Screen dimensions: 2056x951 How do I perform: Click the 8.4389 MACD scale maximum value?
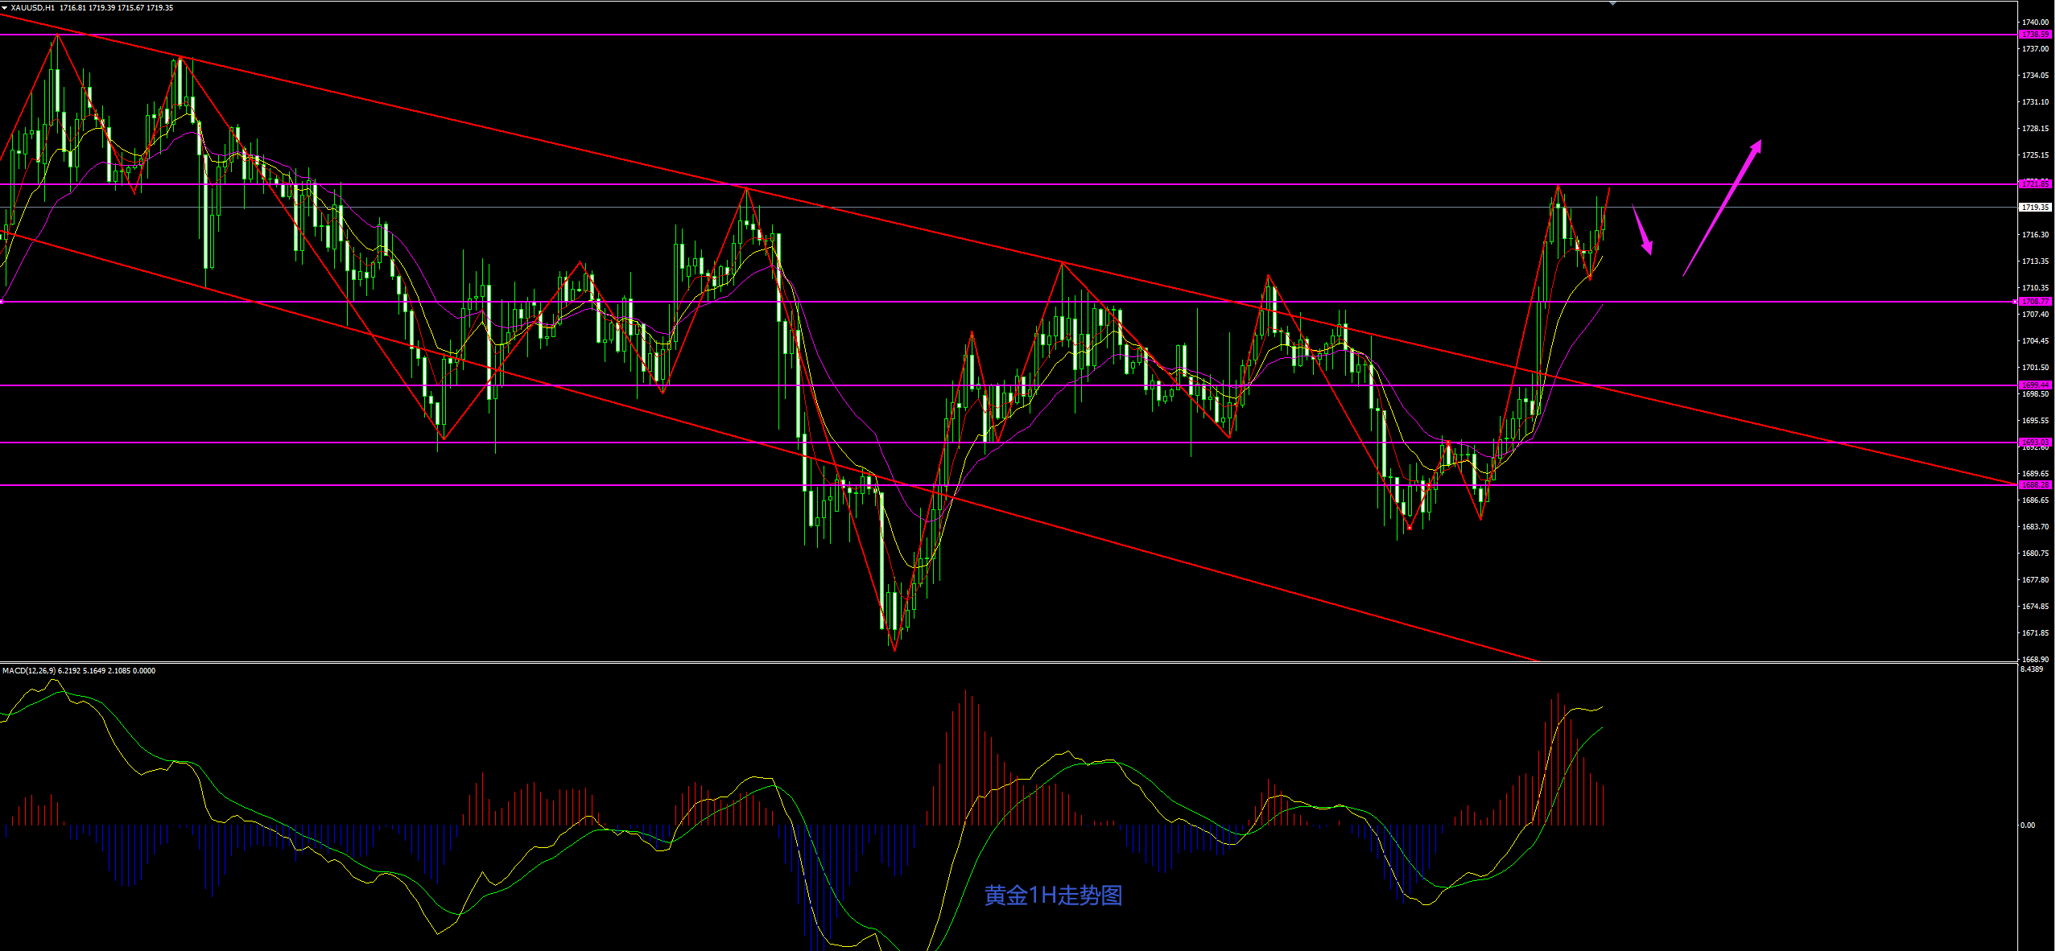click(2031, 669)
